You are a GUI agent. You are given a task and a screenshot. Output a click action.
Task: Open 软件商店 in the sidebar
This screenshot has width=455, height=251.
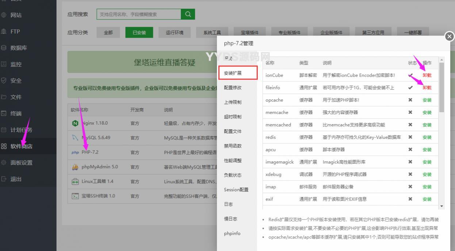pyautogui.click(x=21, y=146)
